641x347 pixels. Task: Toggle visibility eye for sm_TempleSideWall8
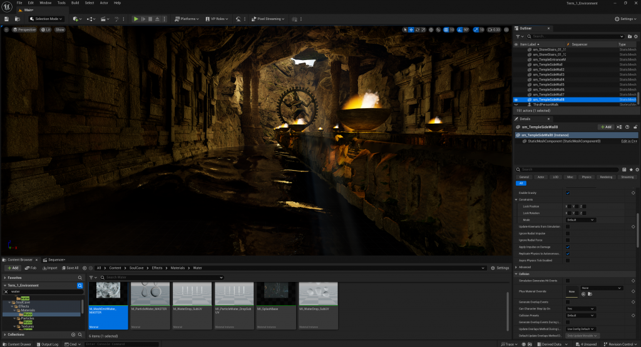tap(516, 99)
